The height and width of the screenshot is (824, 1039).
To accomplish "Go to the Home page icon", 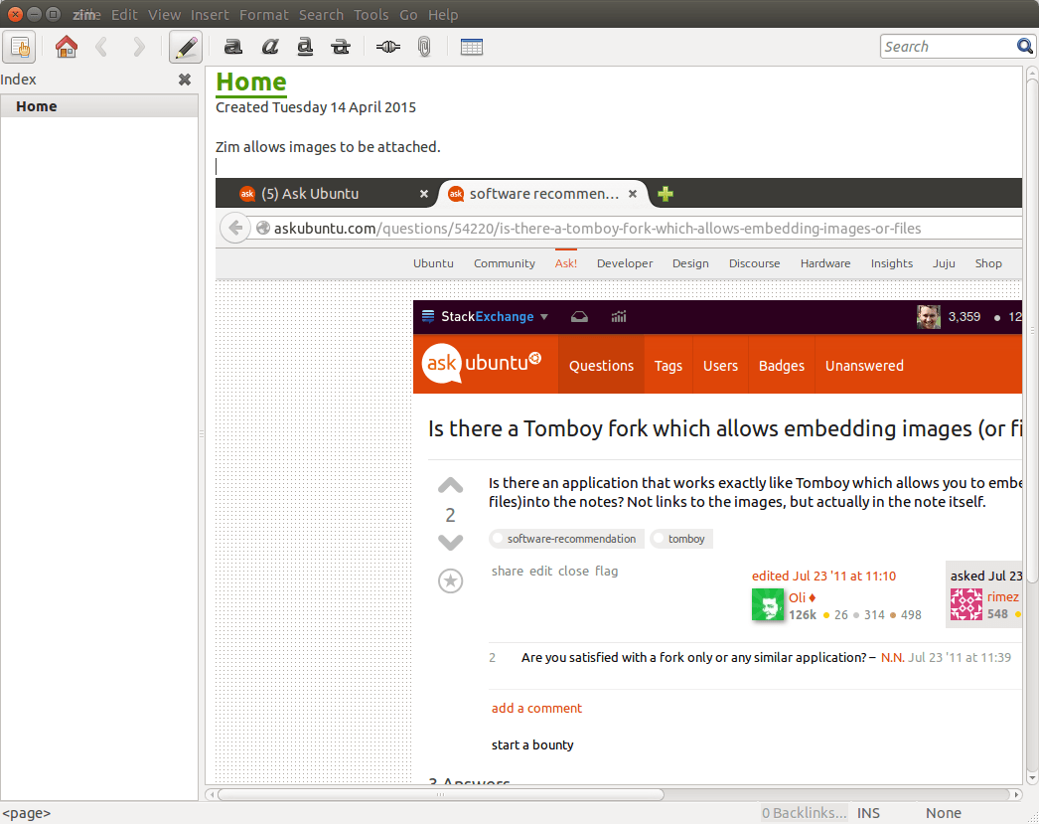I will (x=67, y=47).
